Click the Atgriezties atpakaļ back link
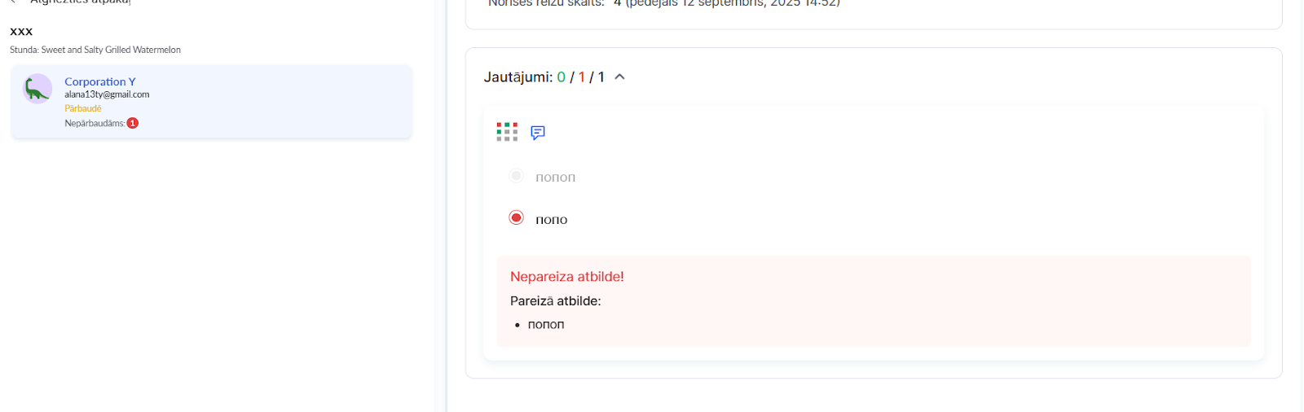This screenshot has height=412, width=1304. (80, 2)
